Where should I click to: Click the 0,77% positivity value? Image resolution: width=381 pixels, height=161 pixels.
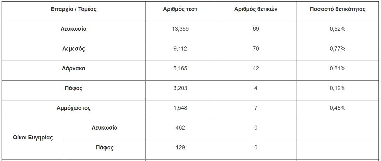click(338, 49)
